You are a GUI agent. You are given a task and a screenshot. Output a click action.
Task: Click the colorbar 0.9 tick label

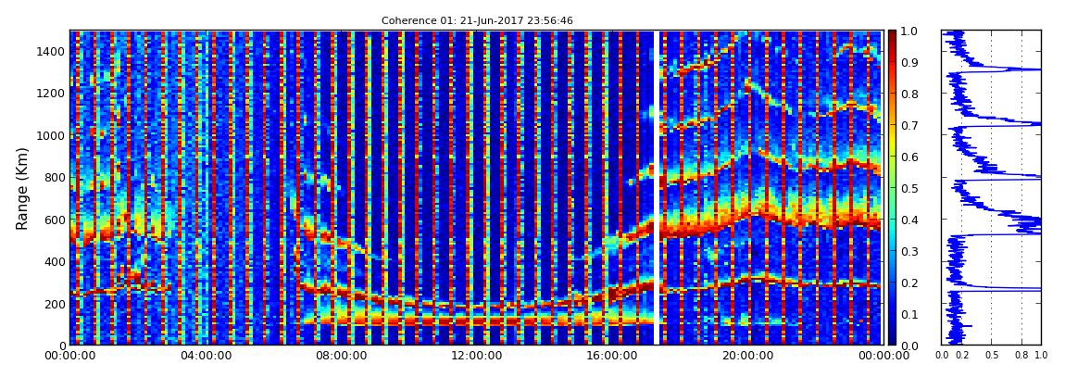pyautogui.click(x=908, y=62)
